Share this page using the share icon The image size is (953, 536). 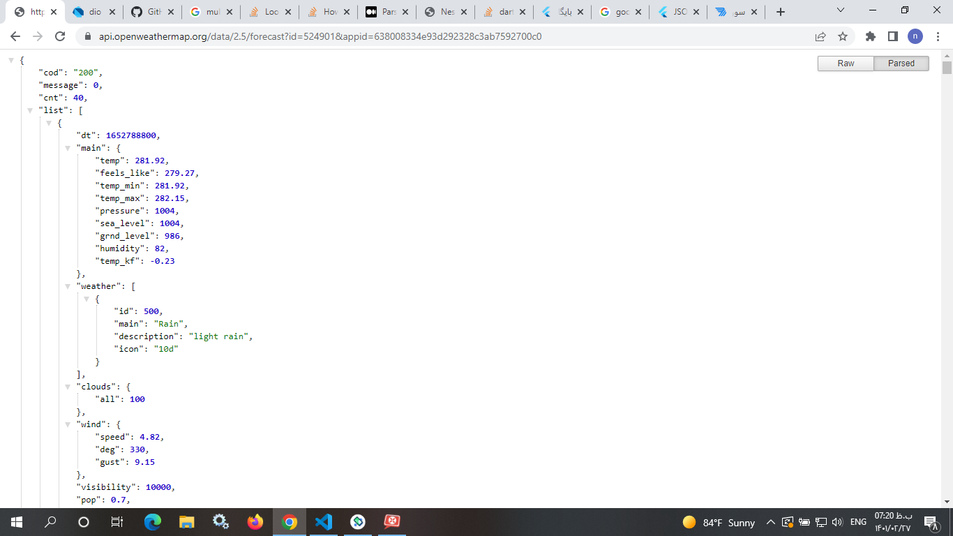tap(820, 36)
